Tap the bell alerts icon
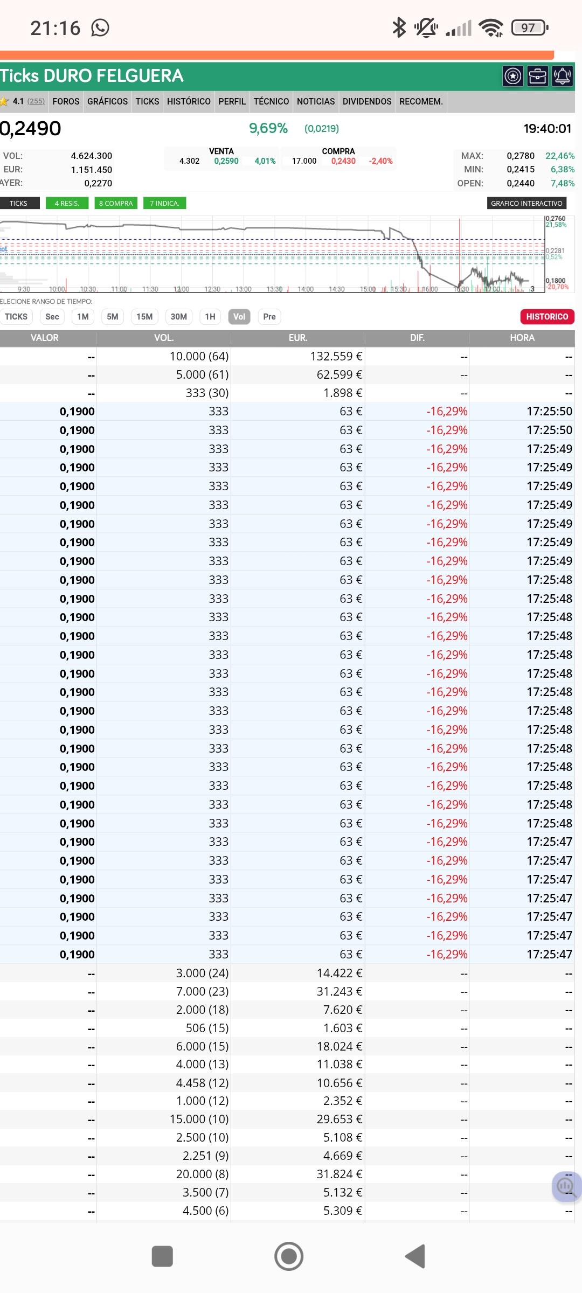582x1293 pixels. tap(562, 76)
